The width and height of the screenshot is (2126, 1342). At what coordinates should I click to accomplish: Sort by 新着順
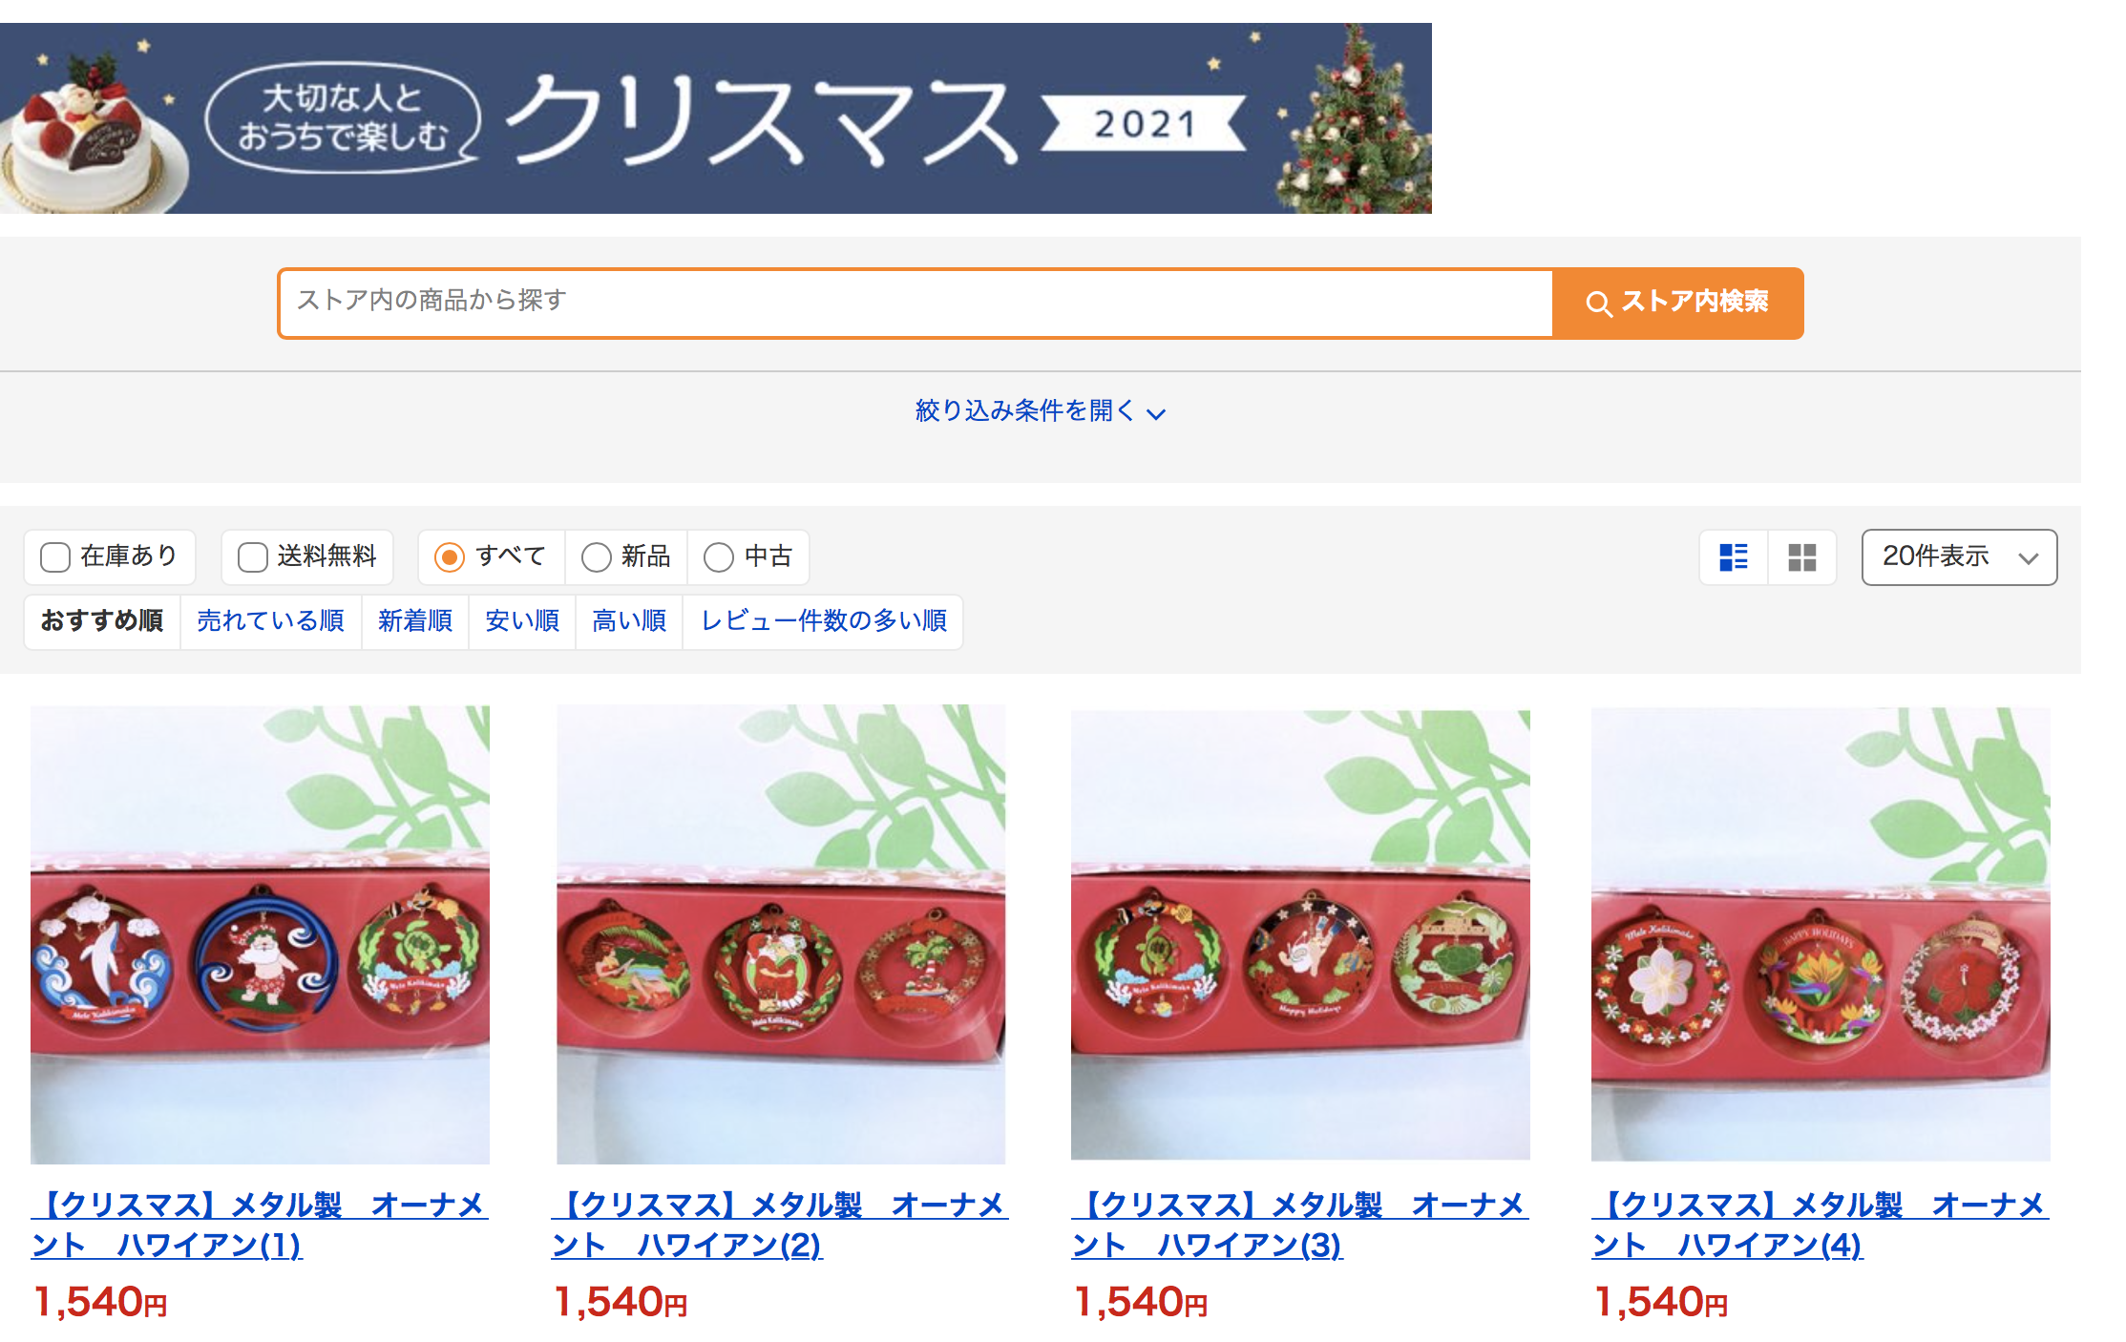coord(415,621)
